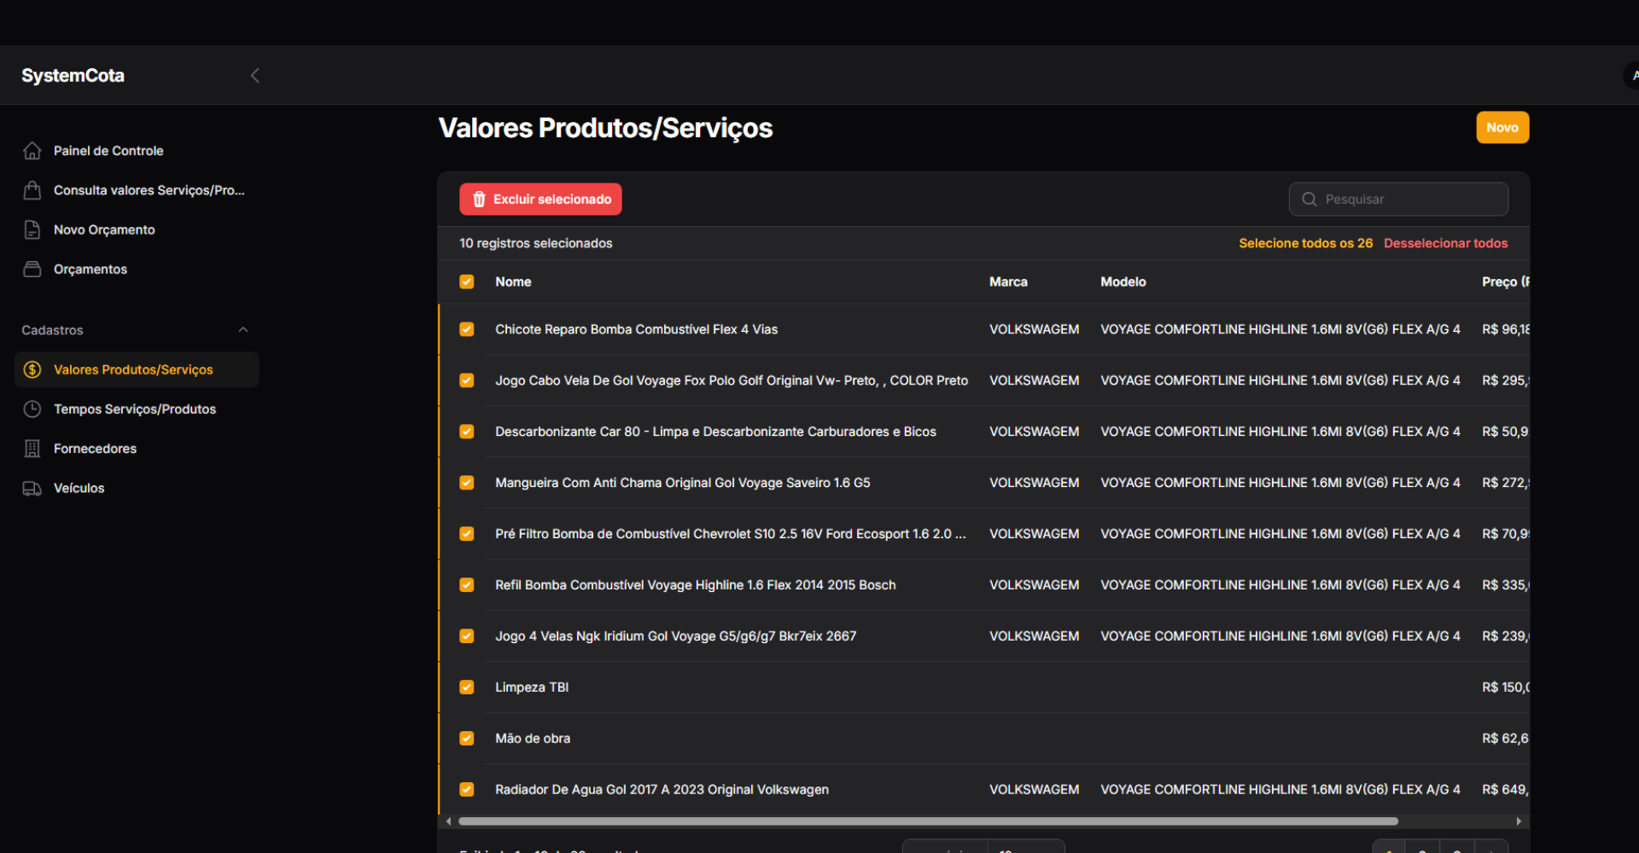Click the card icon beside Orçamentos

pyautogui.click(x=32, y=269)
